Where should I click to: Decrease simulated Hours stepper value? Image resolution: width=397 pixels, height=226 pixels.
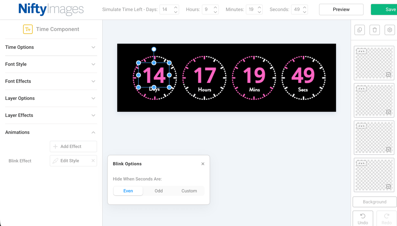click(x=215, y=12)
